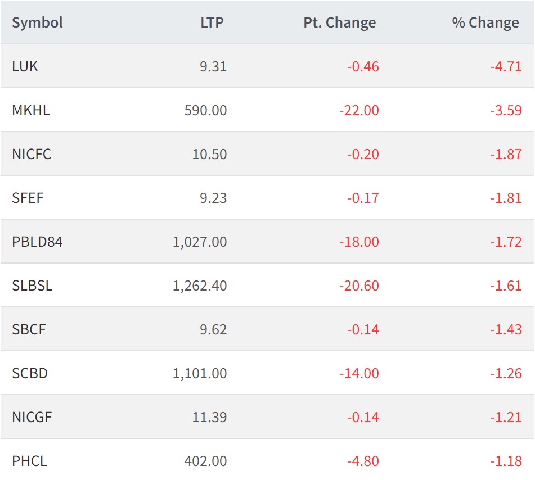The height and width of the screenshot is (480, 535).
Task: Open the LUK symbol link
Action: coord(25,67)
